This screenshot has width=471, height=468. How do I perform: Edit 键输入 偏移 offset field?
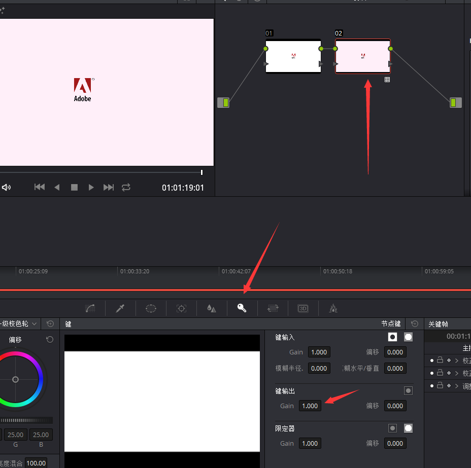(395, 352)
